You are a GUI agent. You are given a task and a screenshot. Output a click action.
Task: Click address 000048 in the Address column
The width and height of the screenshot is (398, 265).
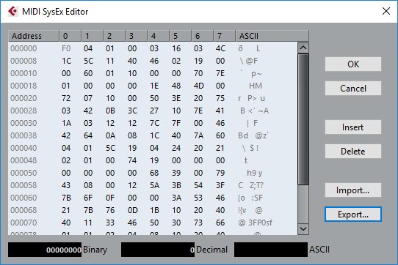[x=23, y=160]
